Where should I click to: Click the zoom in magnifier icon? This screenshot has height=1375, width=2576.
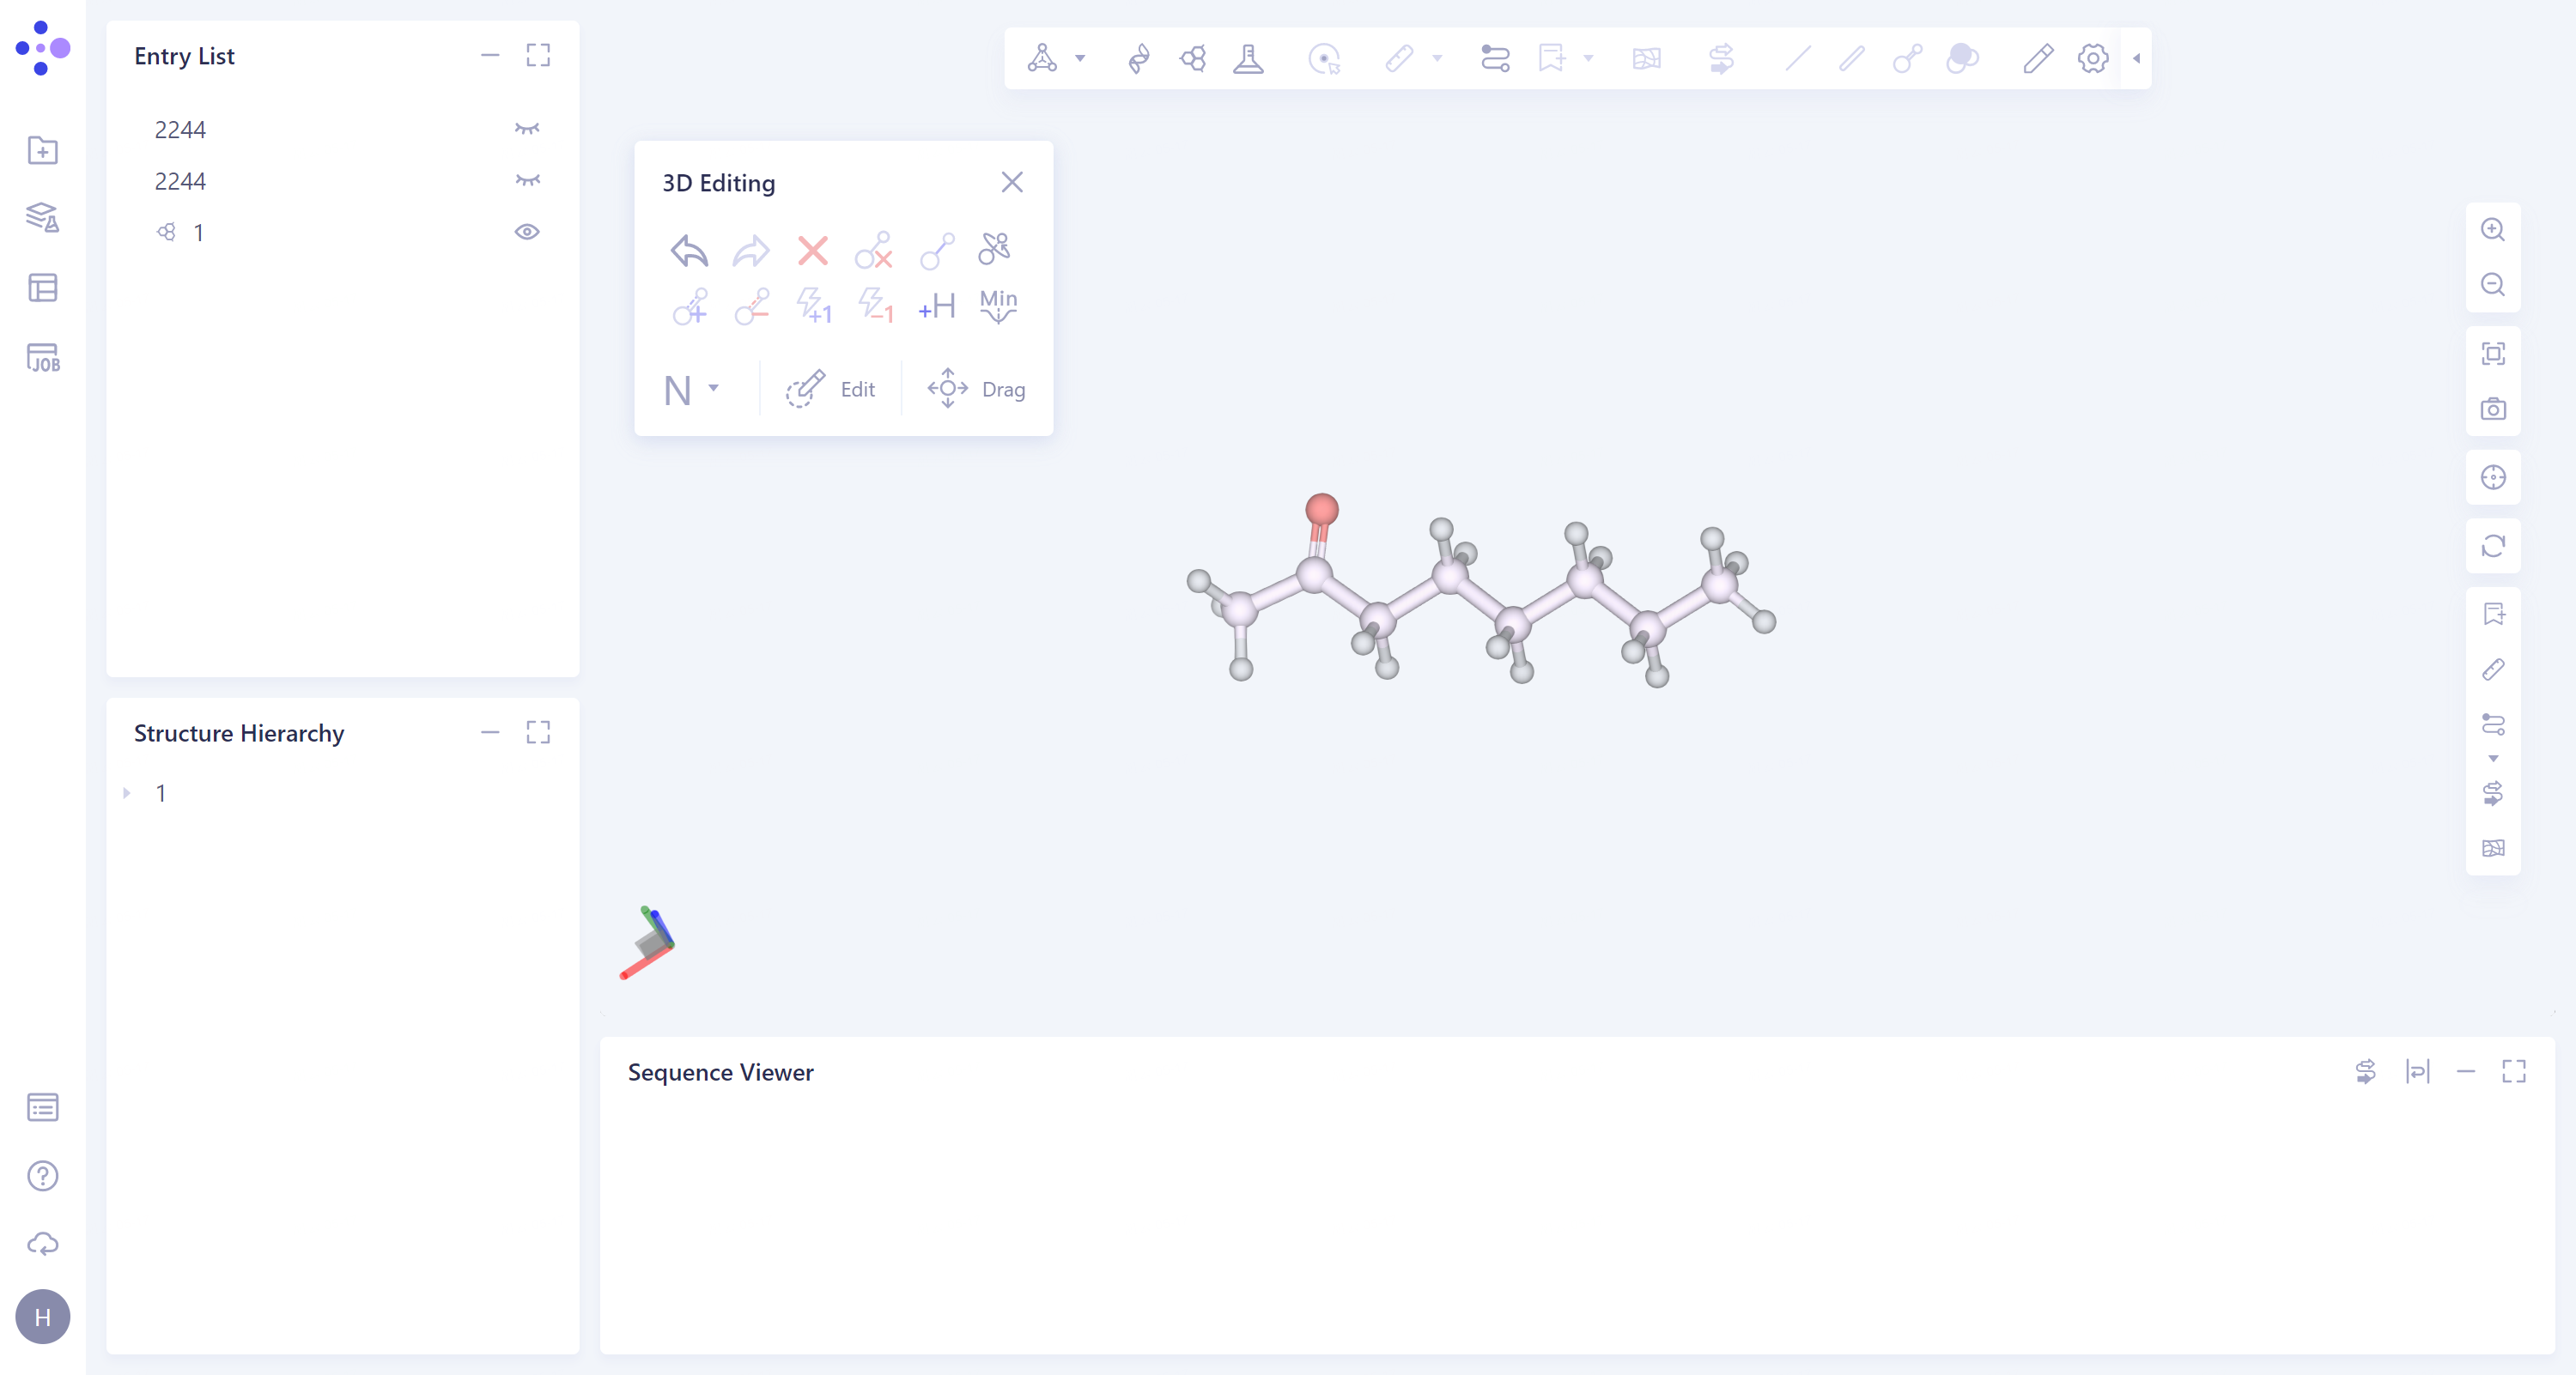[2492, 230]
